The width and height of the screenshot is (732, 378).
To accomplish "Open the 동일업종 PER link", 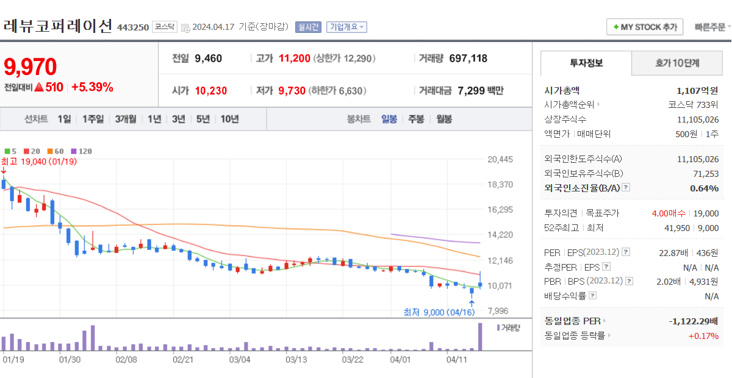I will (575, 321).
